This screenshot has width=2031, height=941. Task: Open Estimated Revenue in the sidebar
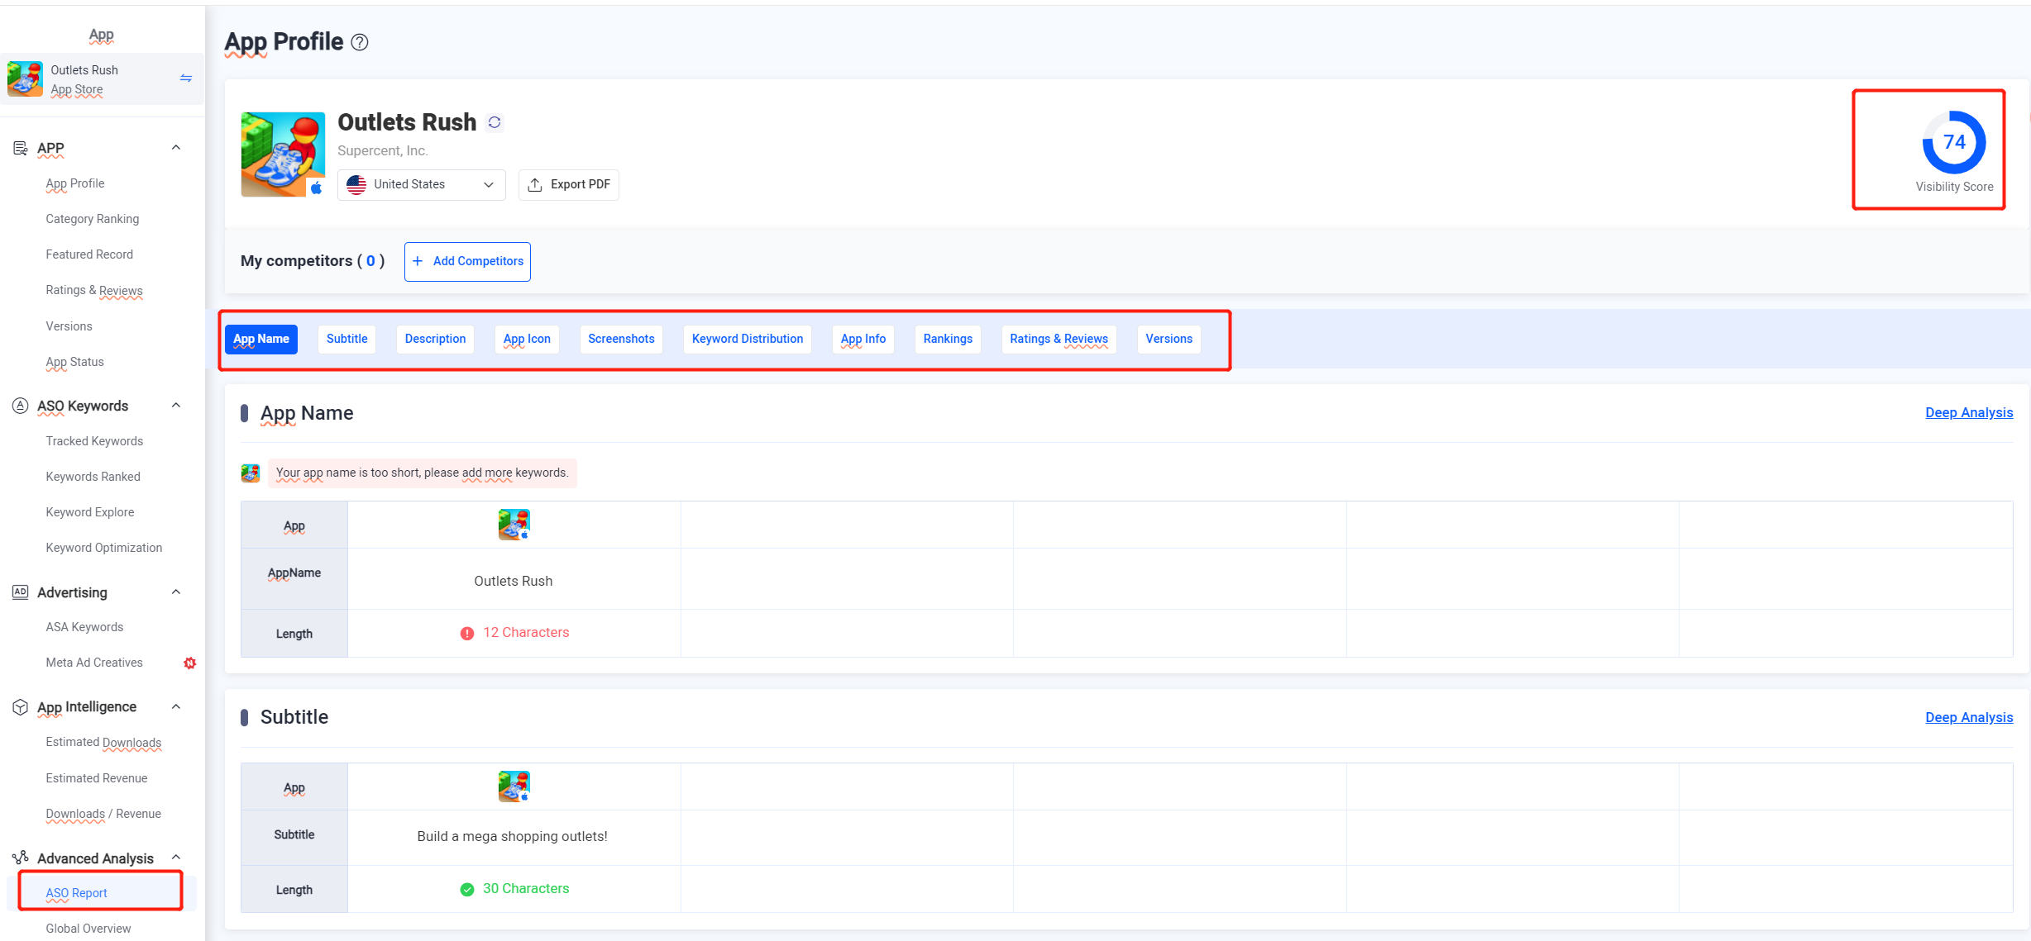[97, 778]
